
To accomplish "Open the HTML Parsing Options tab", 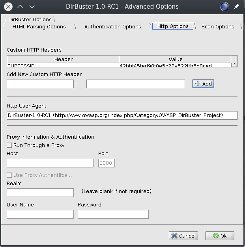I will click(x=39, y=27).
